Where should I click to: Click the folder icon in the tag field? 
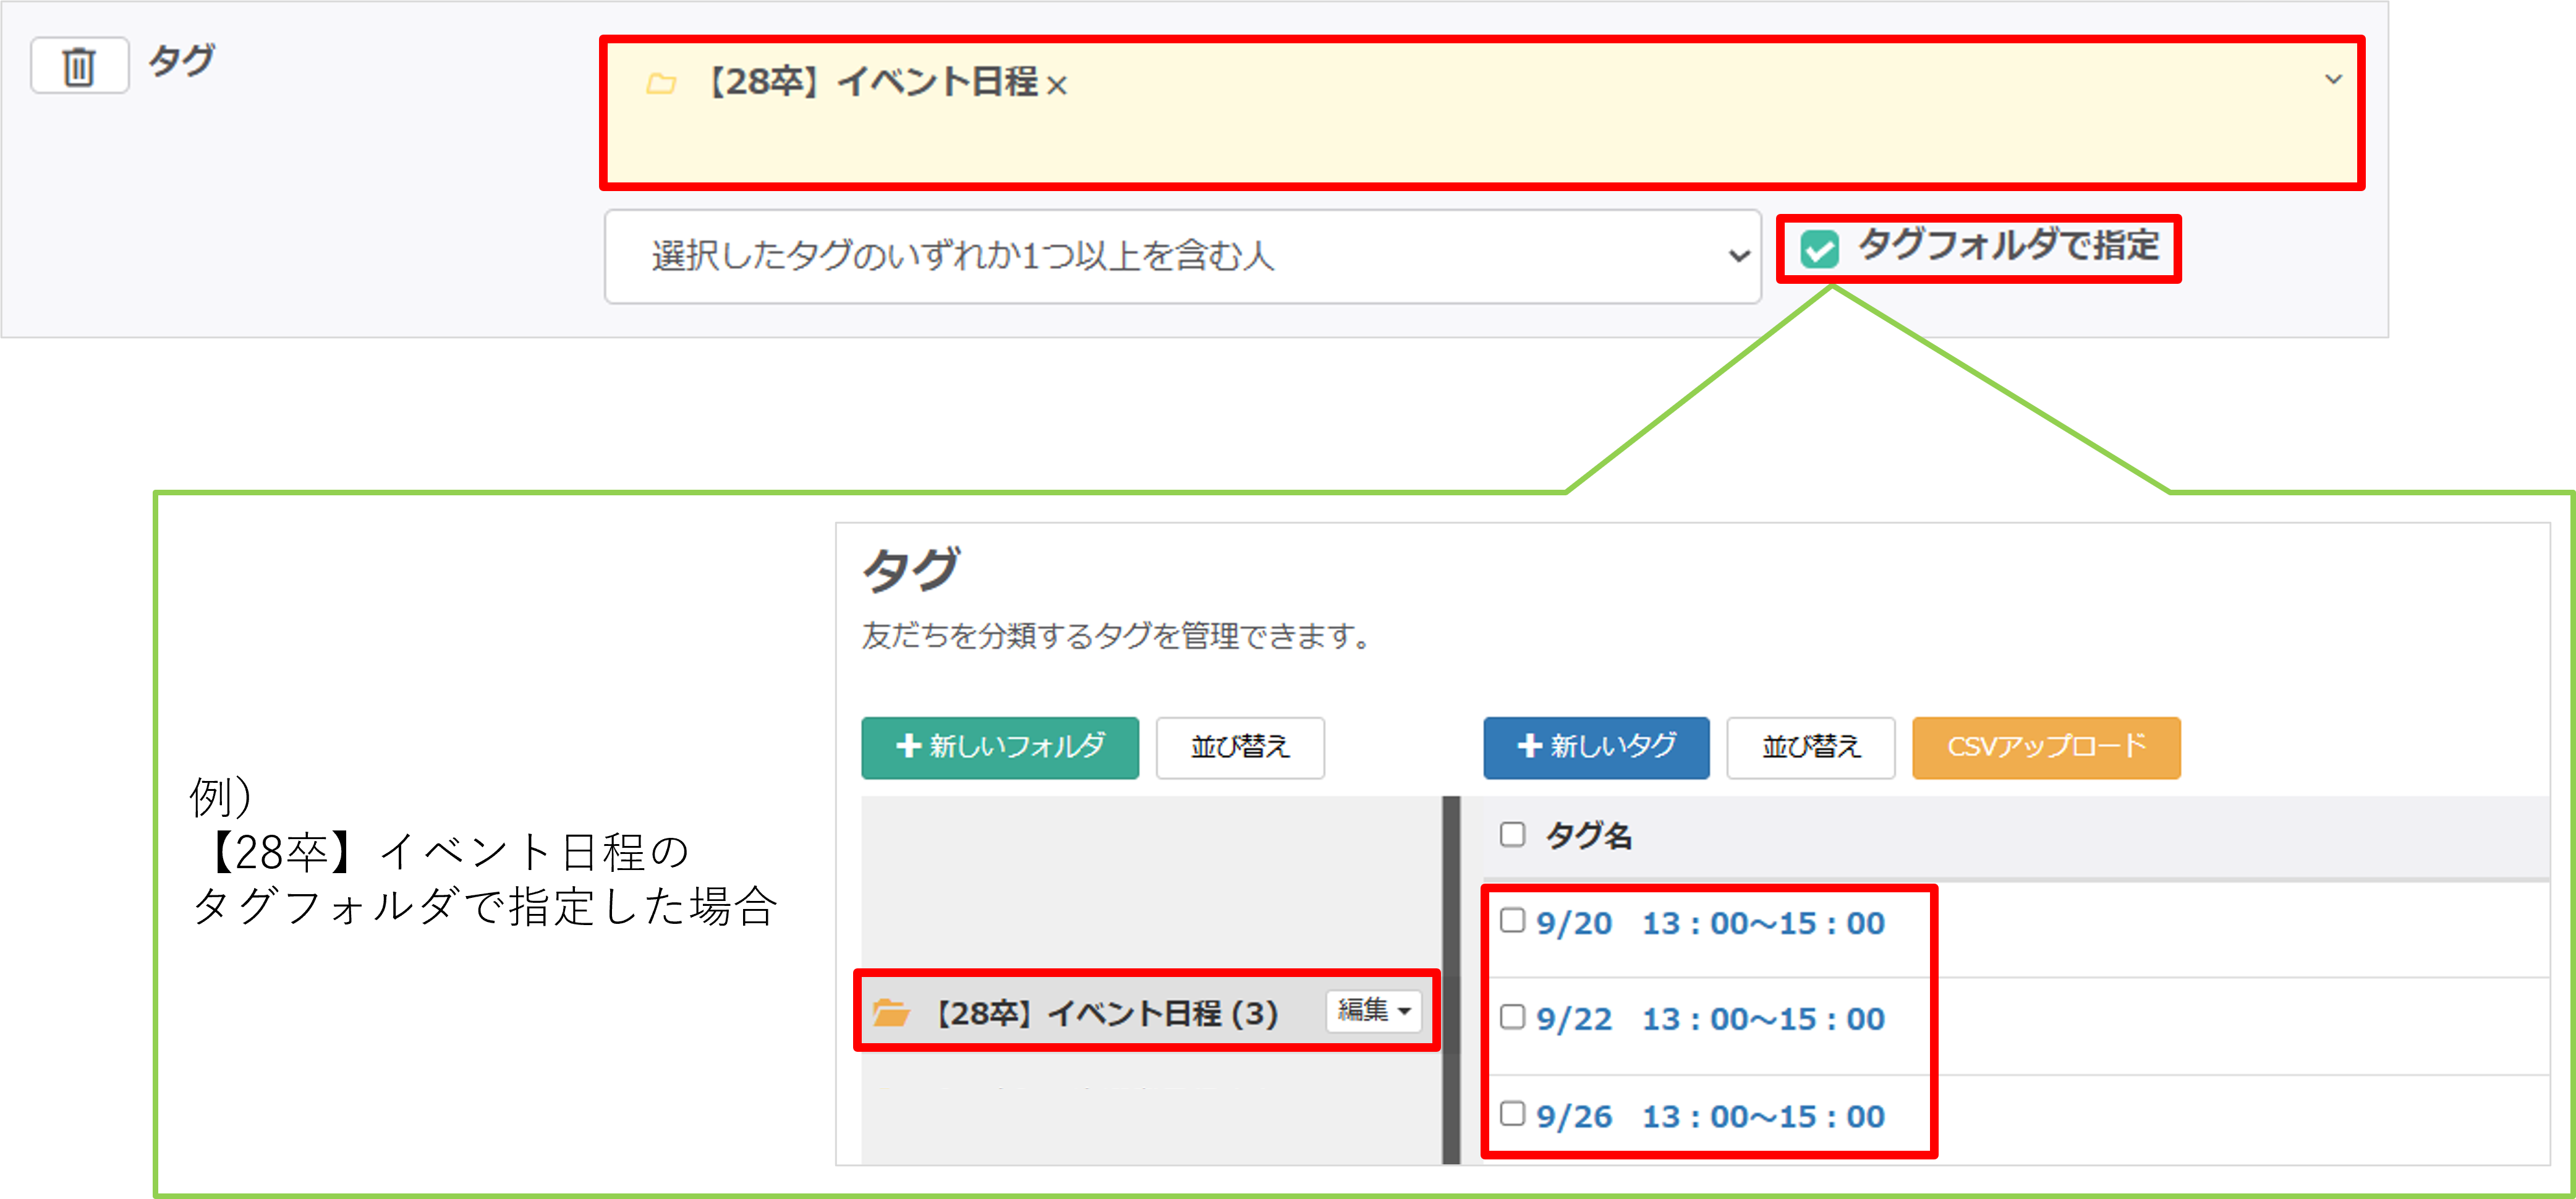pyautogui.click(x=661, y=84)
